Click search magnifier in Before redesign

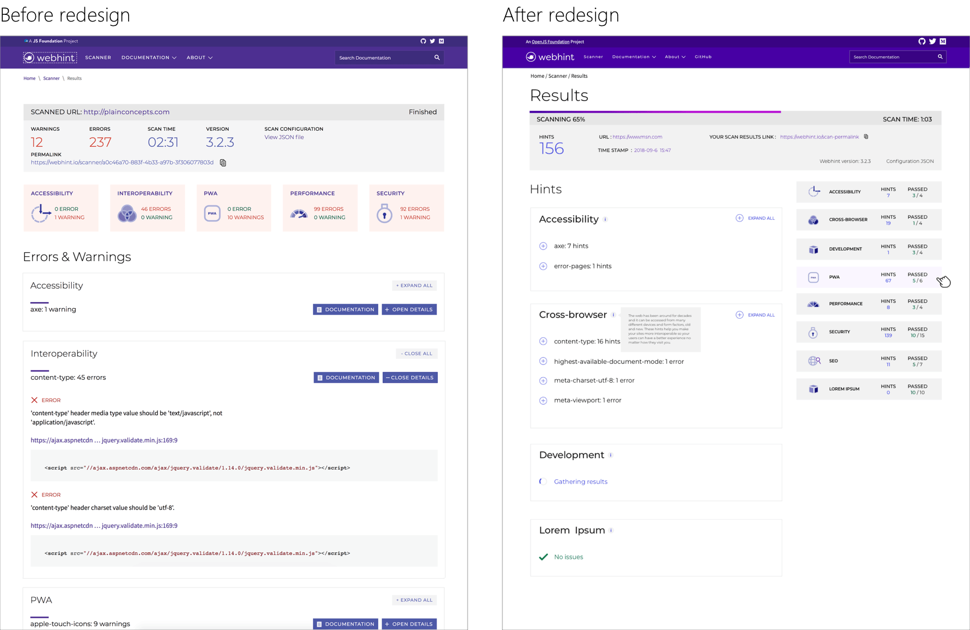point(437,57)
